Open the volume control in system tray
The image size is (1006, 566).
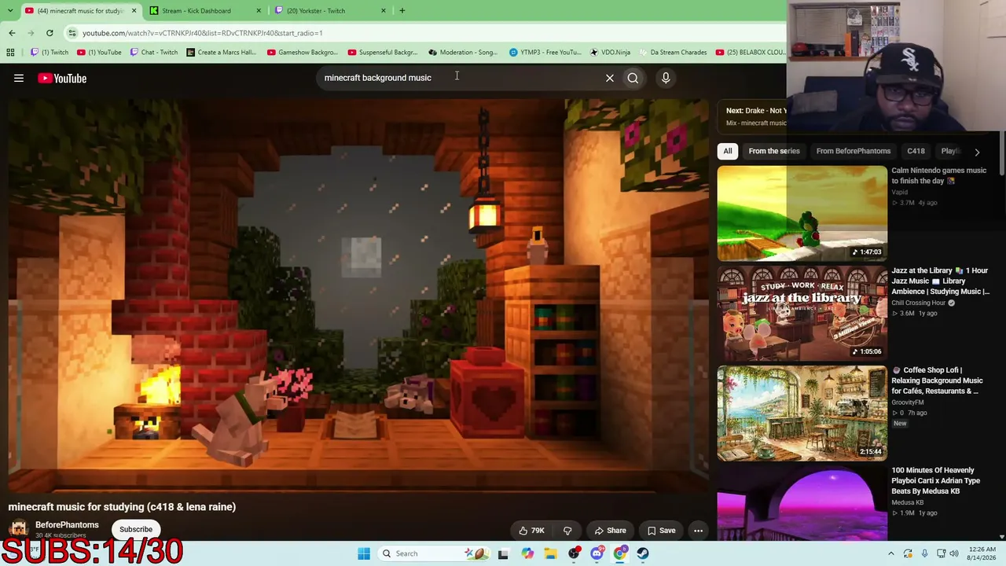point(954,553)
